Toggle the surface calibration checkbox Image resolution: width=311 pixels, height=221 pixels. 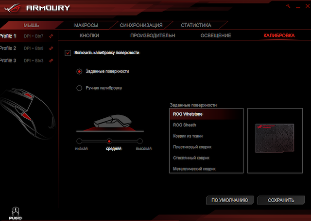tap(68, 53)
